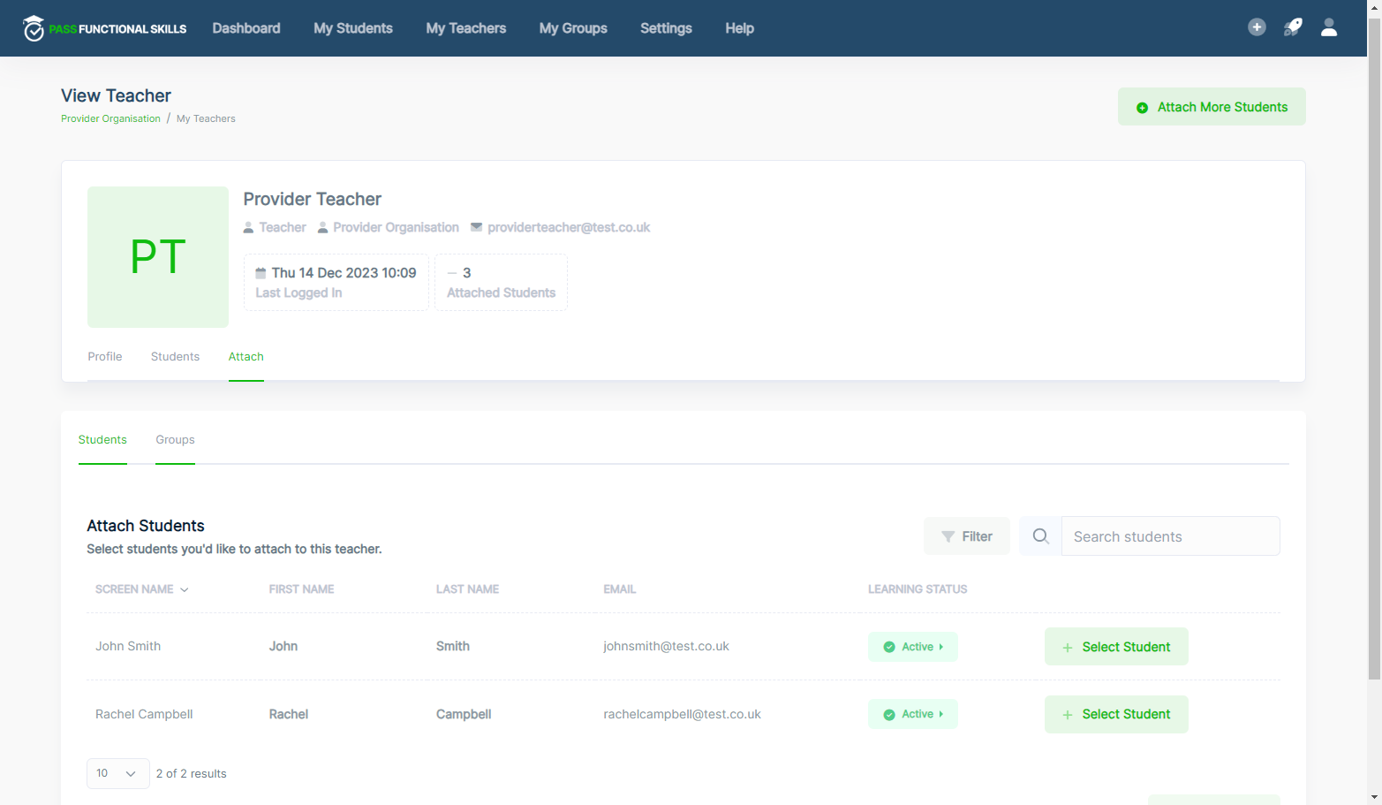The width and height of the screenshot is (1382, 805).
Task: Go to My Students menu
Action: pyautogui.click(x=353, y=28)
